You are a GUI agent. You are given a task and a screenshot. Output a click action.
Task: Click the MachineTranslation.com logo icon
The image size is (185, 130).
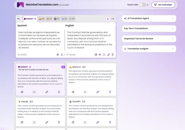pyautogui.click(x=20, y=5)
